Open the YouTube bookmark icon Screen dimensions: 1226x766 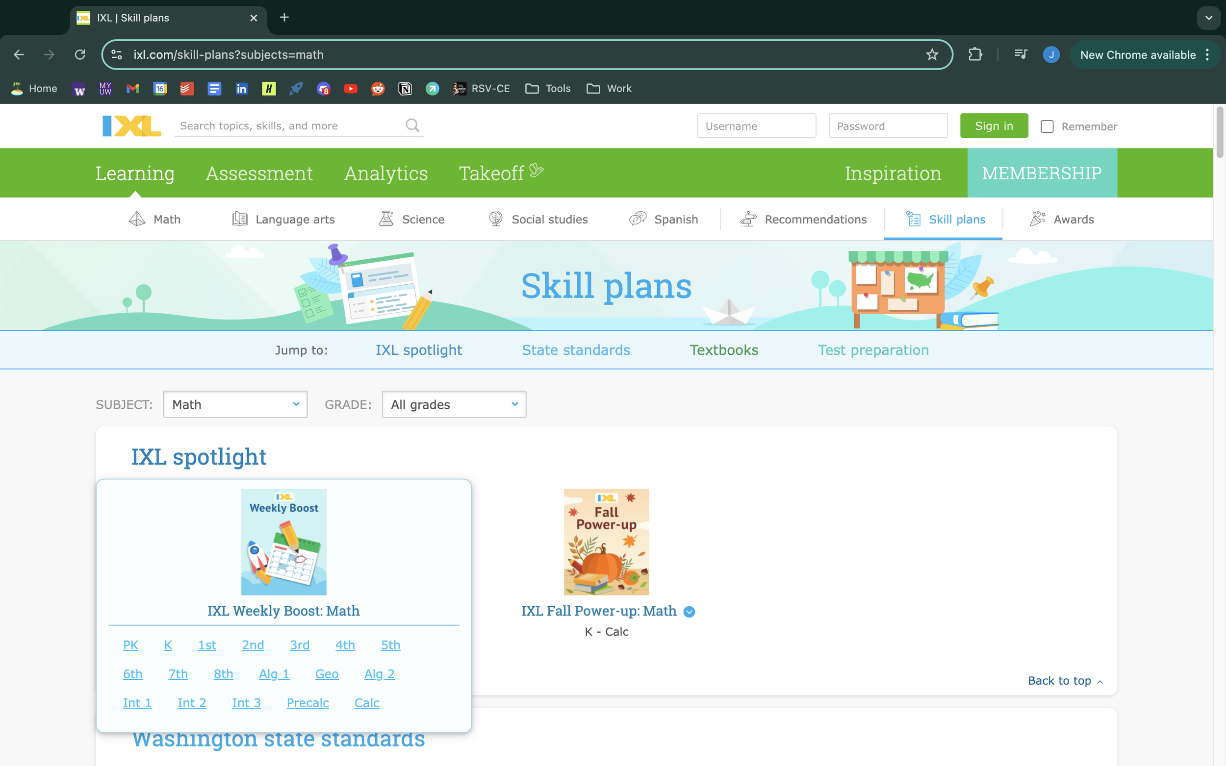(350, 89)
